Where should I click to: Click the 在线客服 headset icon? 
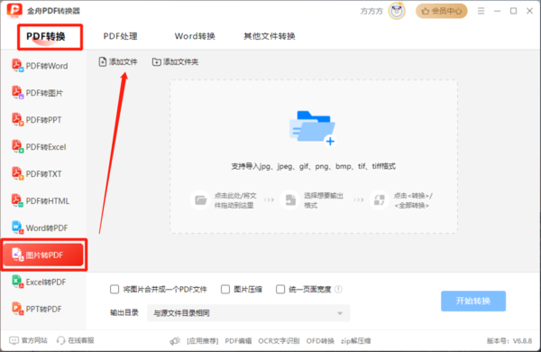coord(60,340)
